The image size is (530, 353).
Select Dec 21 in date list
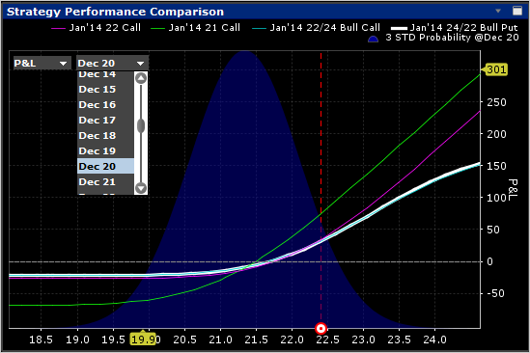[105, 181]
